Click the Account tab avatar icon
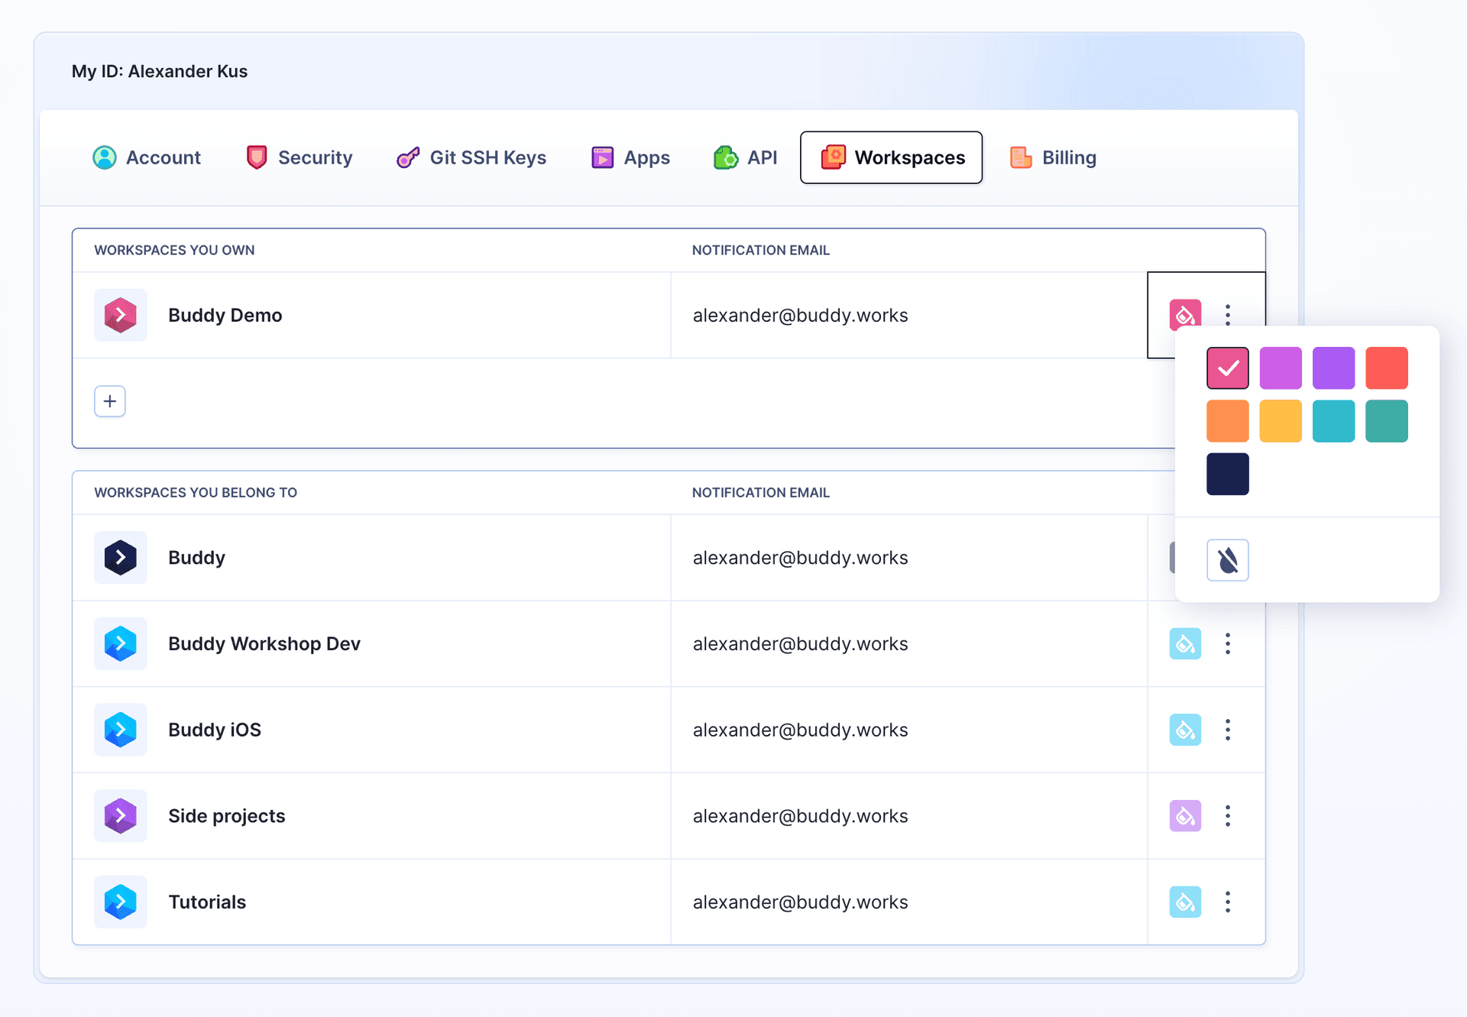The width and height of the screenshot is (1467, 1017). [105, 157]
